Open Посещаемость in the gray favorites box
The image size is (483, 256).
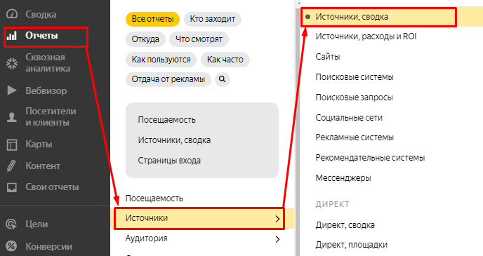(x=166, y=120)
